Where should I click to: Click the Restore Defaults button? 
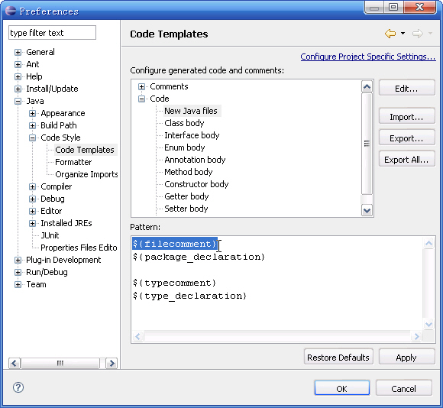[338, 358]
